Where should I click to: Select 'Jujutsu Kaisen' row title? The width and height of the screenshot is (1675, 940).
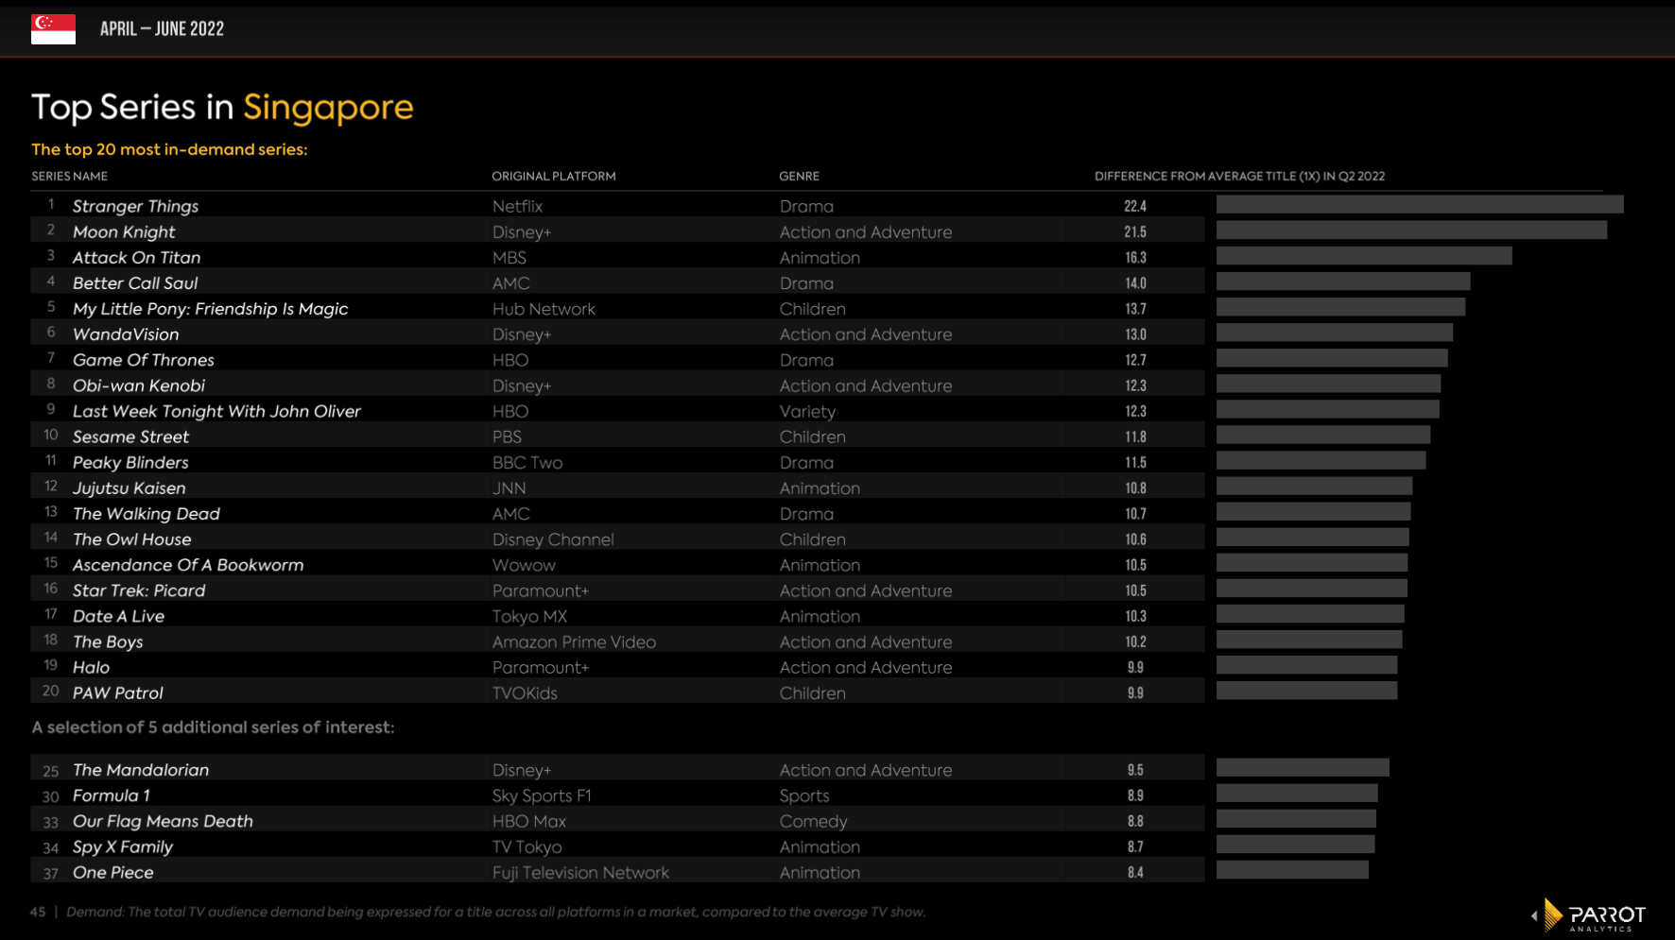pyautogui.click(x=130, y=487)
